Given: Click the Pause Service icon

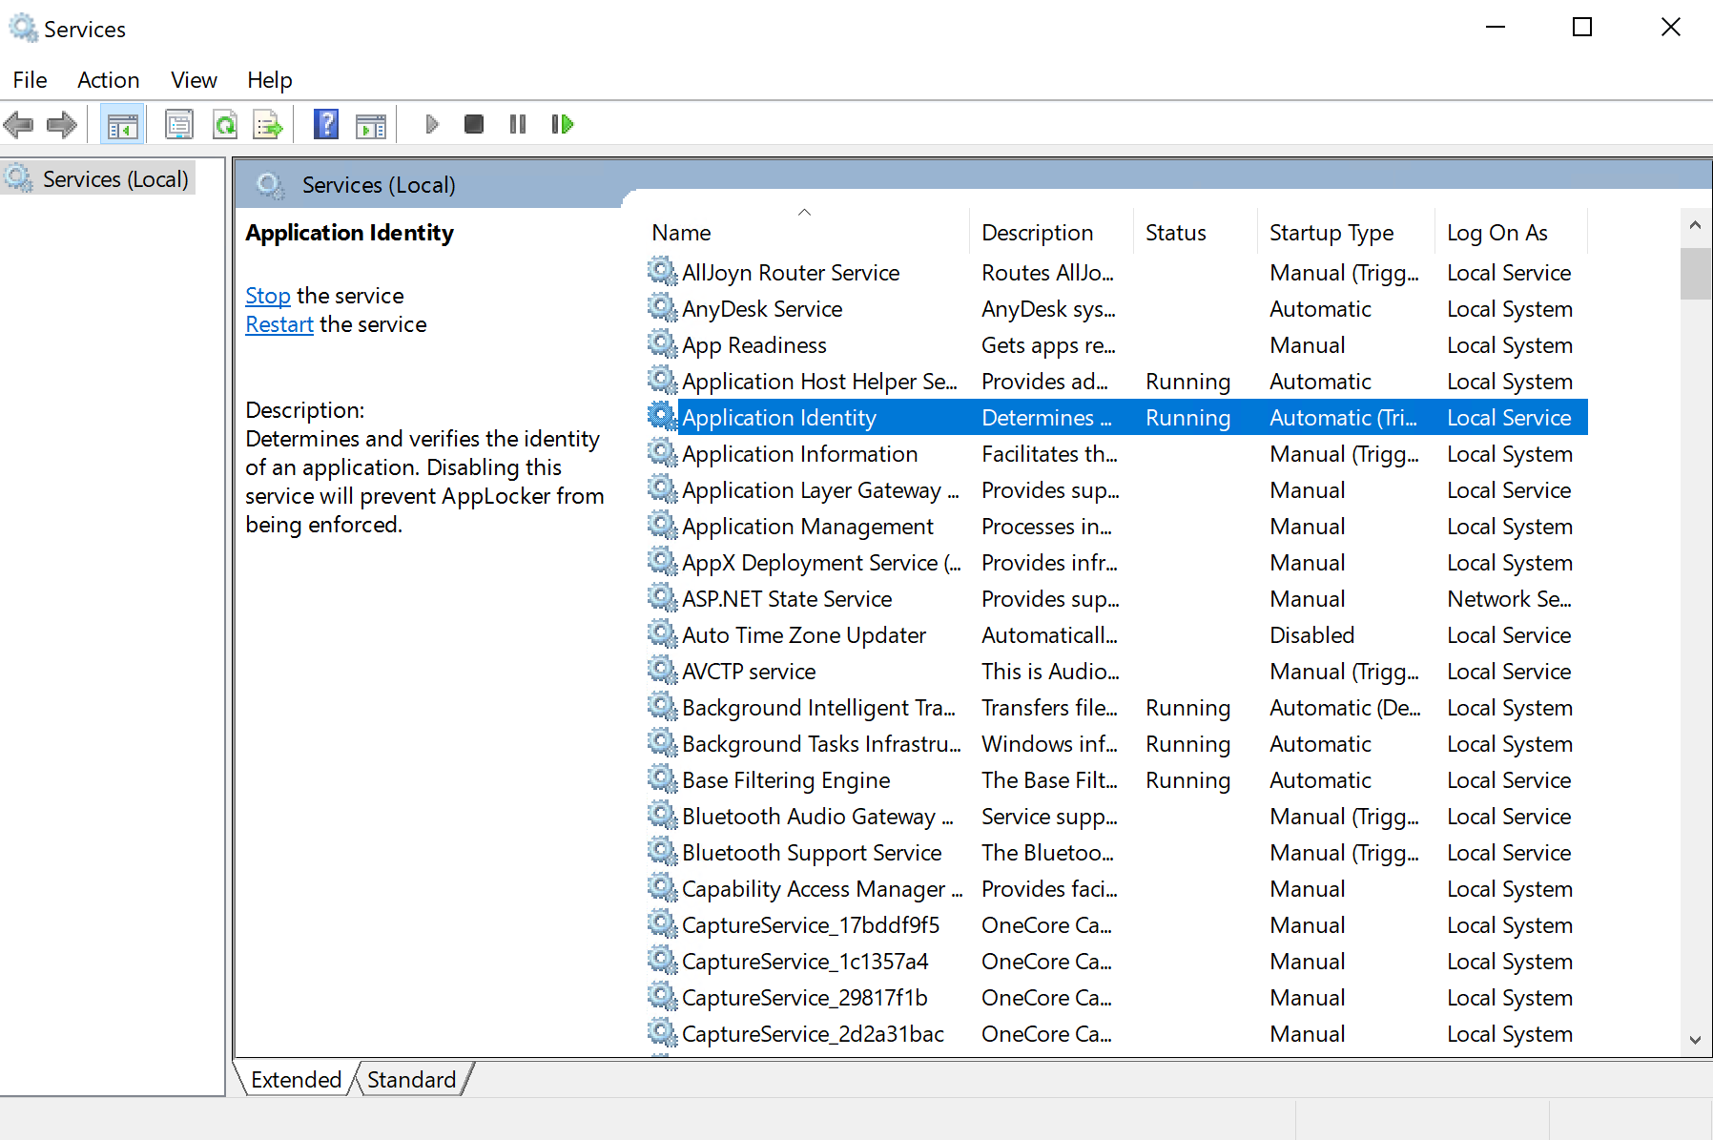Looking at the screenshot, I should pyautogui.click(x=518, y=124).
